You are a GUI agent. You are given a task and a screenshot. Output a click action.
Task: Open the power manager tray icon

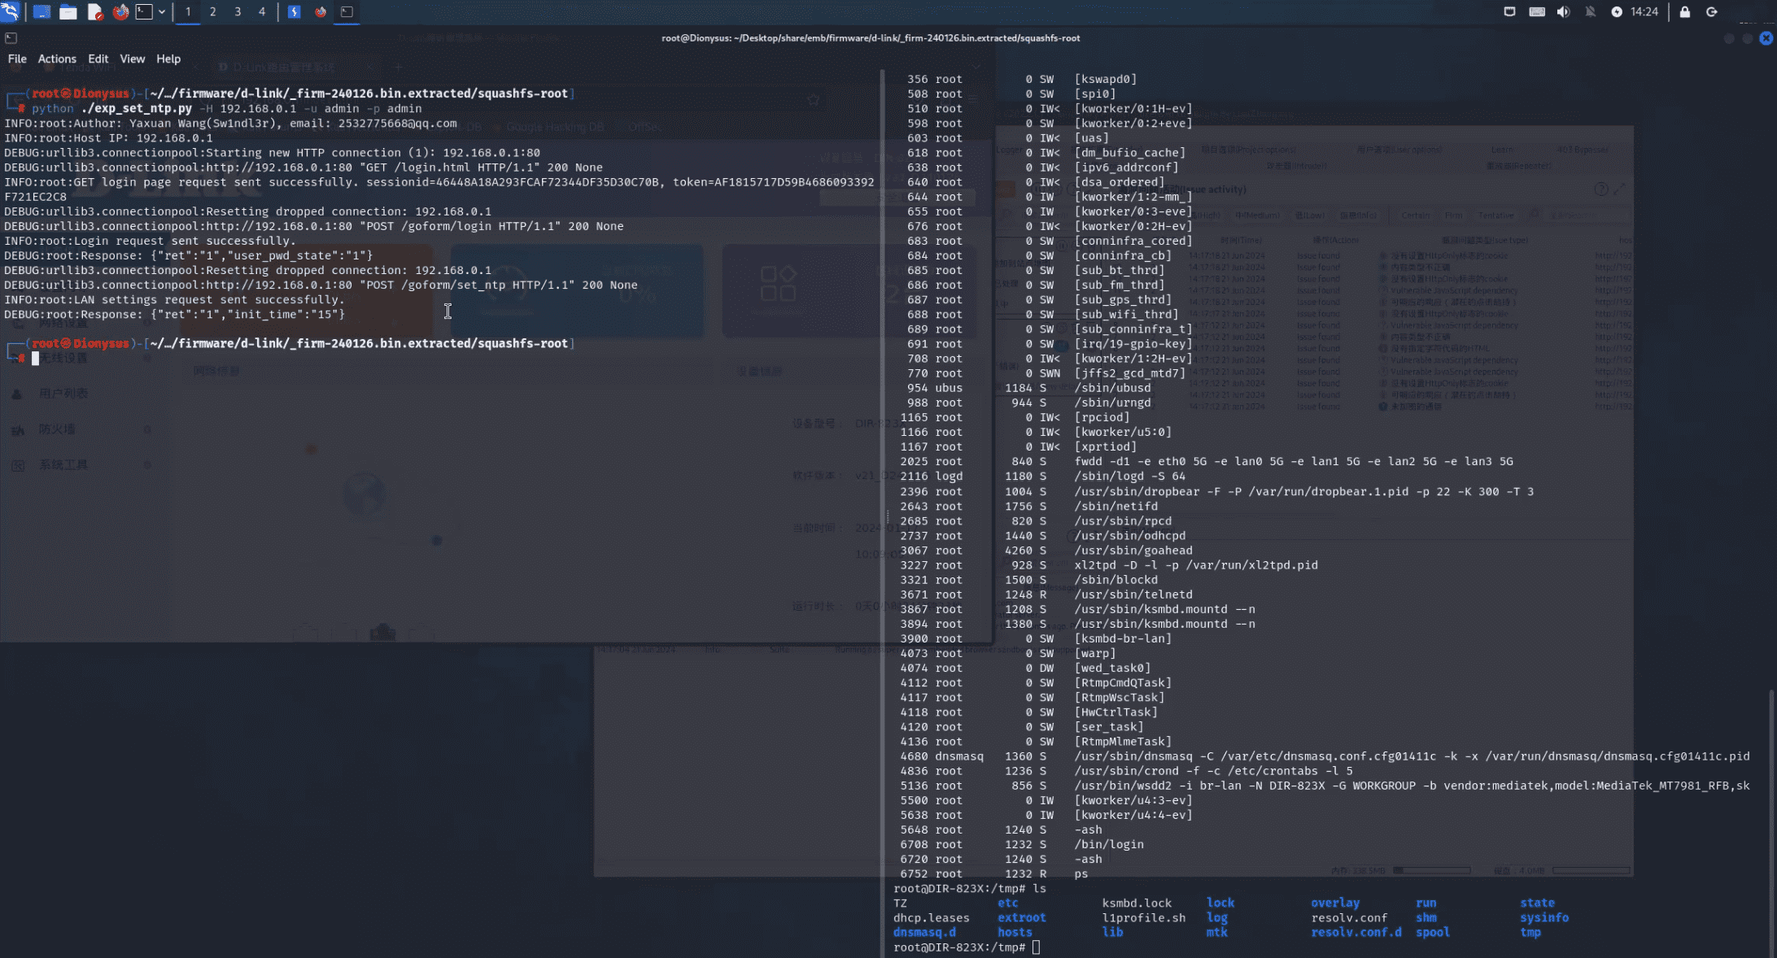pyautogui.click(x=1617, y=11)
